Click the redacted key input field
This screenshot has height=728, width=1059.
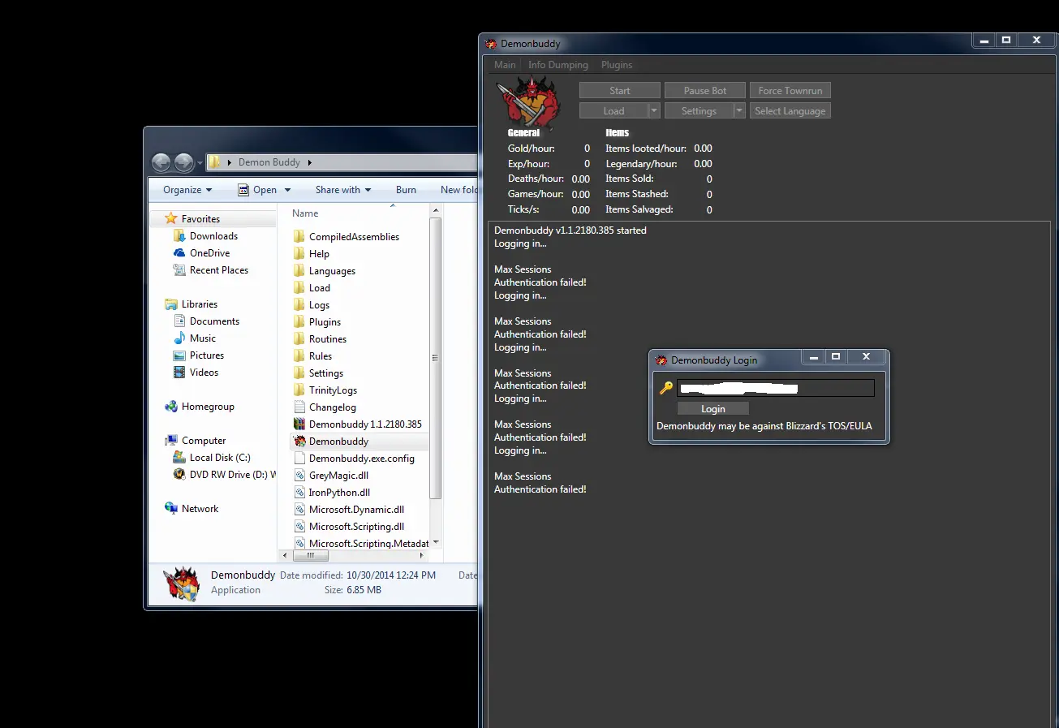pos(776,388)
